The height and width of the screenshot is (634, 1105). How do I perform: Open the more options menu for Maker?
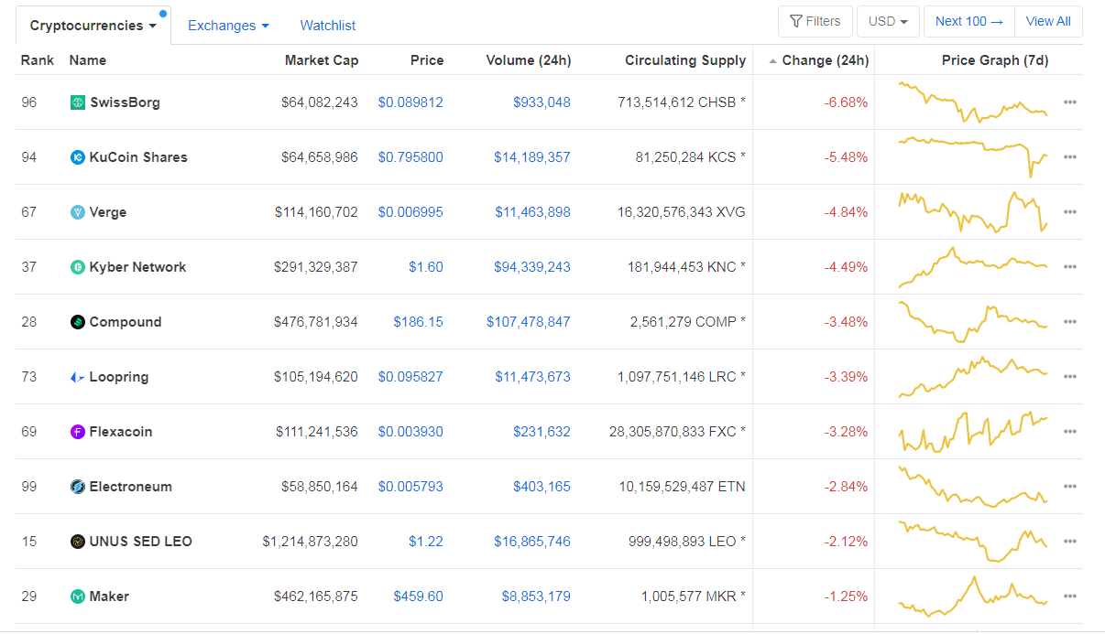pyautogui.click(x=1069, y=596)
